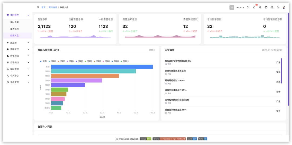Screen dimensions: 292x145
Task: Toggle 策略6 legend entry
Action: coord(88,61)
